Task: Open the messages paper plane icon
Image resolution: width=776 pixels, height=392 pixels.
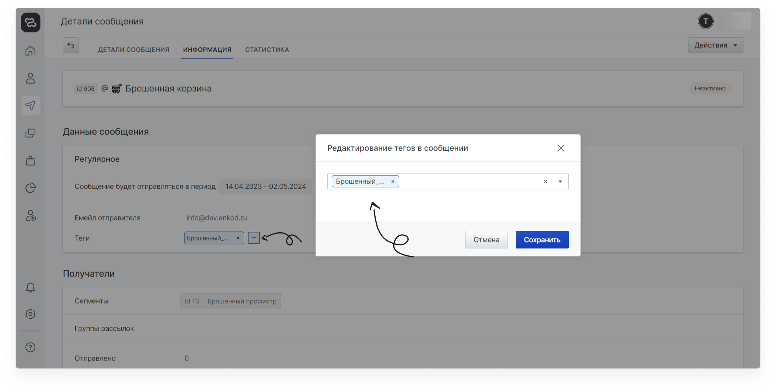Action: (31, 106)
